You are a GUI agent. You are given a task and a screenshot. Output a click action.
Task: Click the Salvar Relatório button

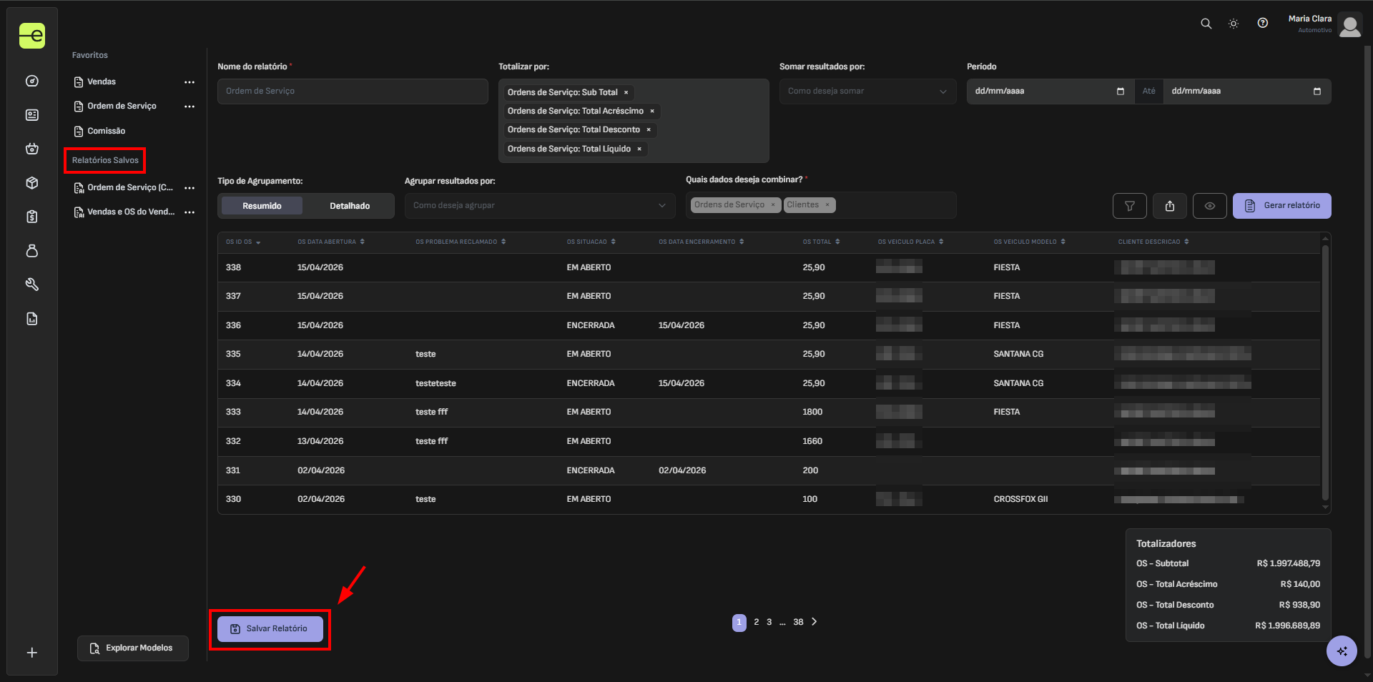click(x=270, y=629)
